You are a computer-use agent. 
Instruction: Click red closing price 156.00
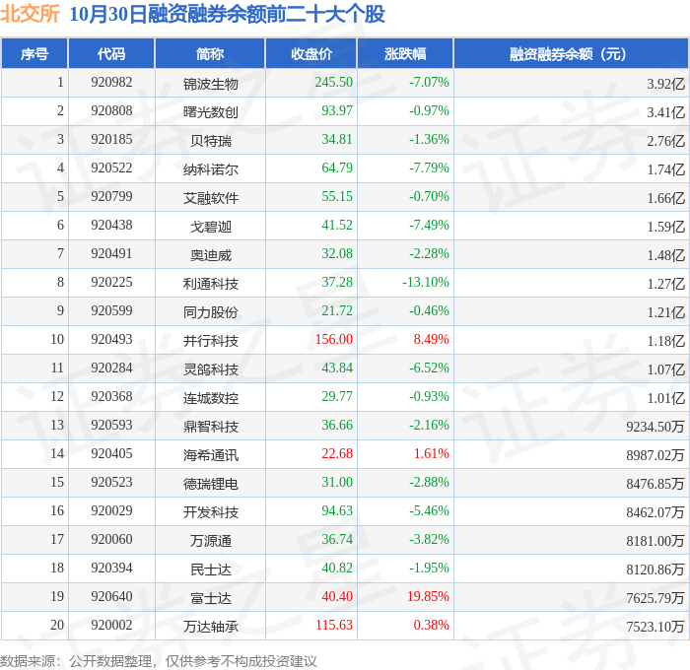(x=333, y=340)
